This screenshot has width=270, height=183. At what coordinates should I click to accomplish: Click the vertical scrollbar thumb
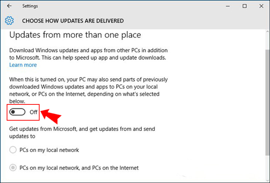pos(267,103)
